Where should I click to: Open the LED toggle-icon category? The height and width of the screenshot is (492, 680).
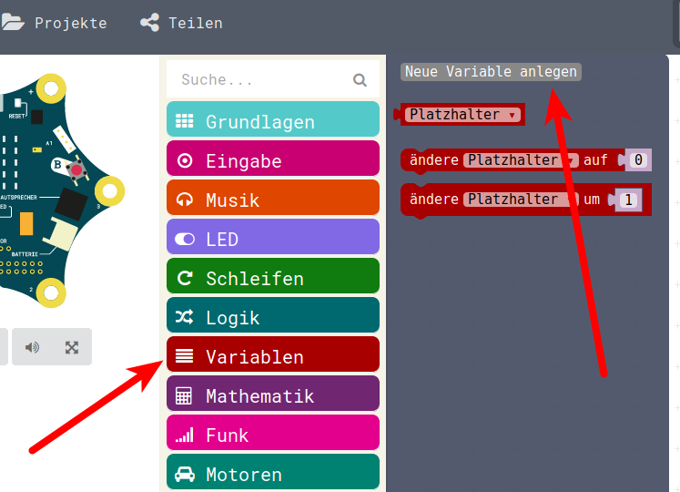point(273,237)
